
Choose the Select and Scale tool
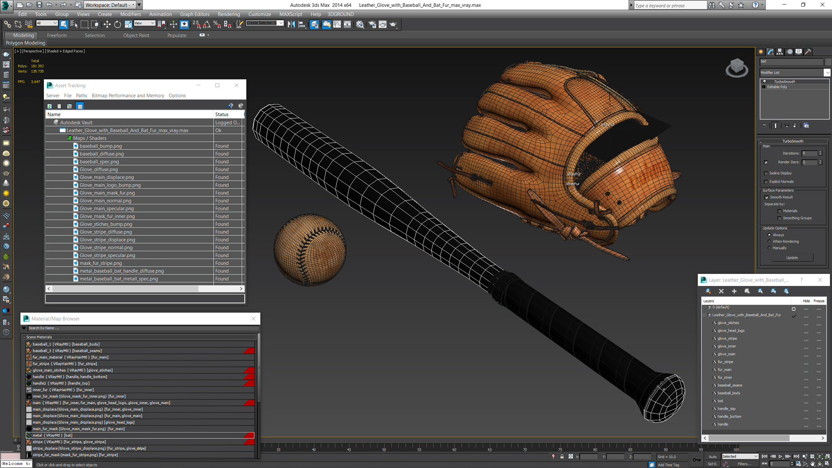(x=128, y=24)
